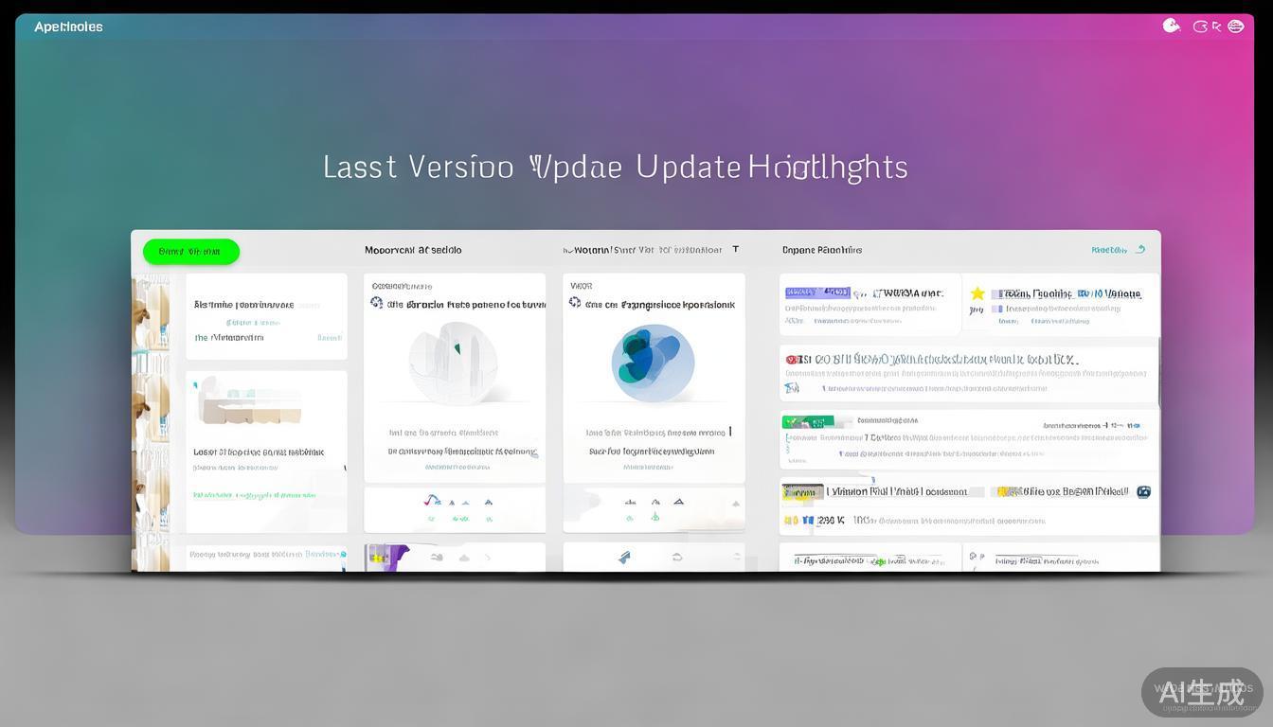1273x727 pixels.
Task: Click the yellow star icon in right panel
Action: (x=977, y=293)
